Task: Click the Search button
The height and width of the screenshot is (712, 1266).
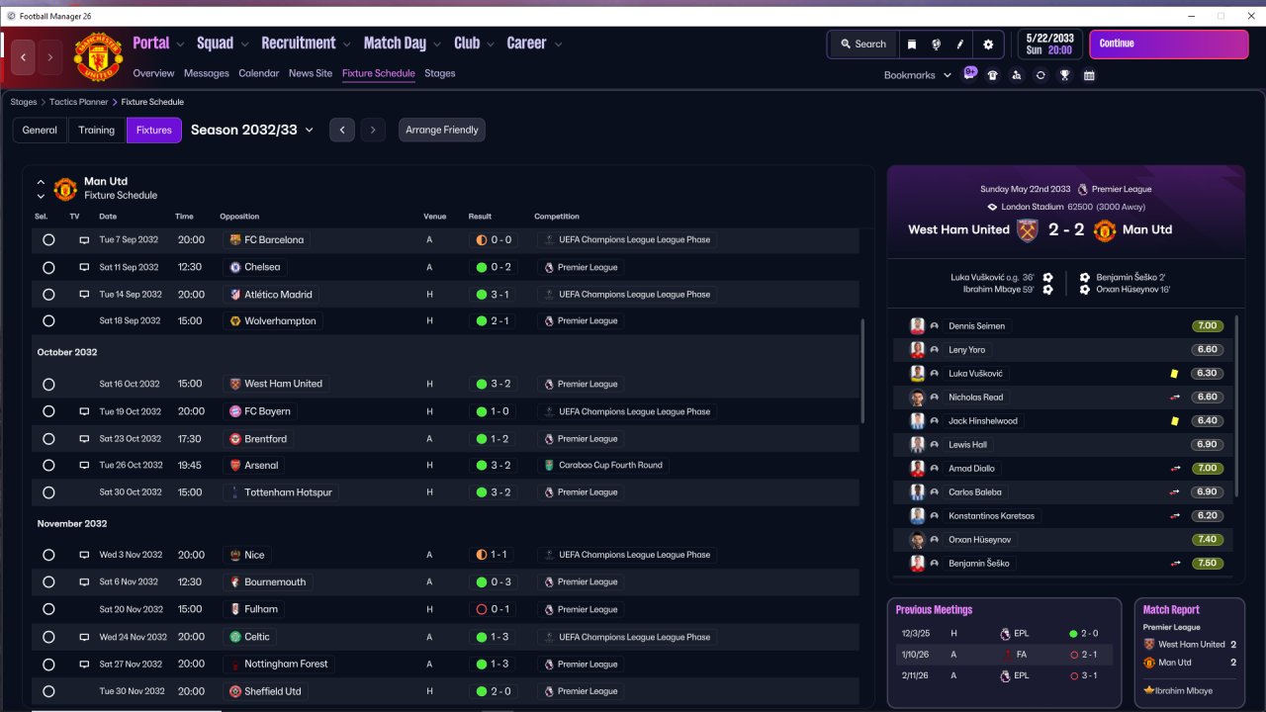Action: [x=862, y=44]
